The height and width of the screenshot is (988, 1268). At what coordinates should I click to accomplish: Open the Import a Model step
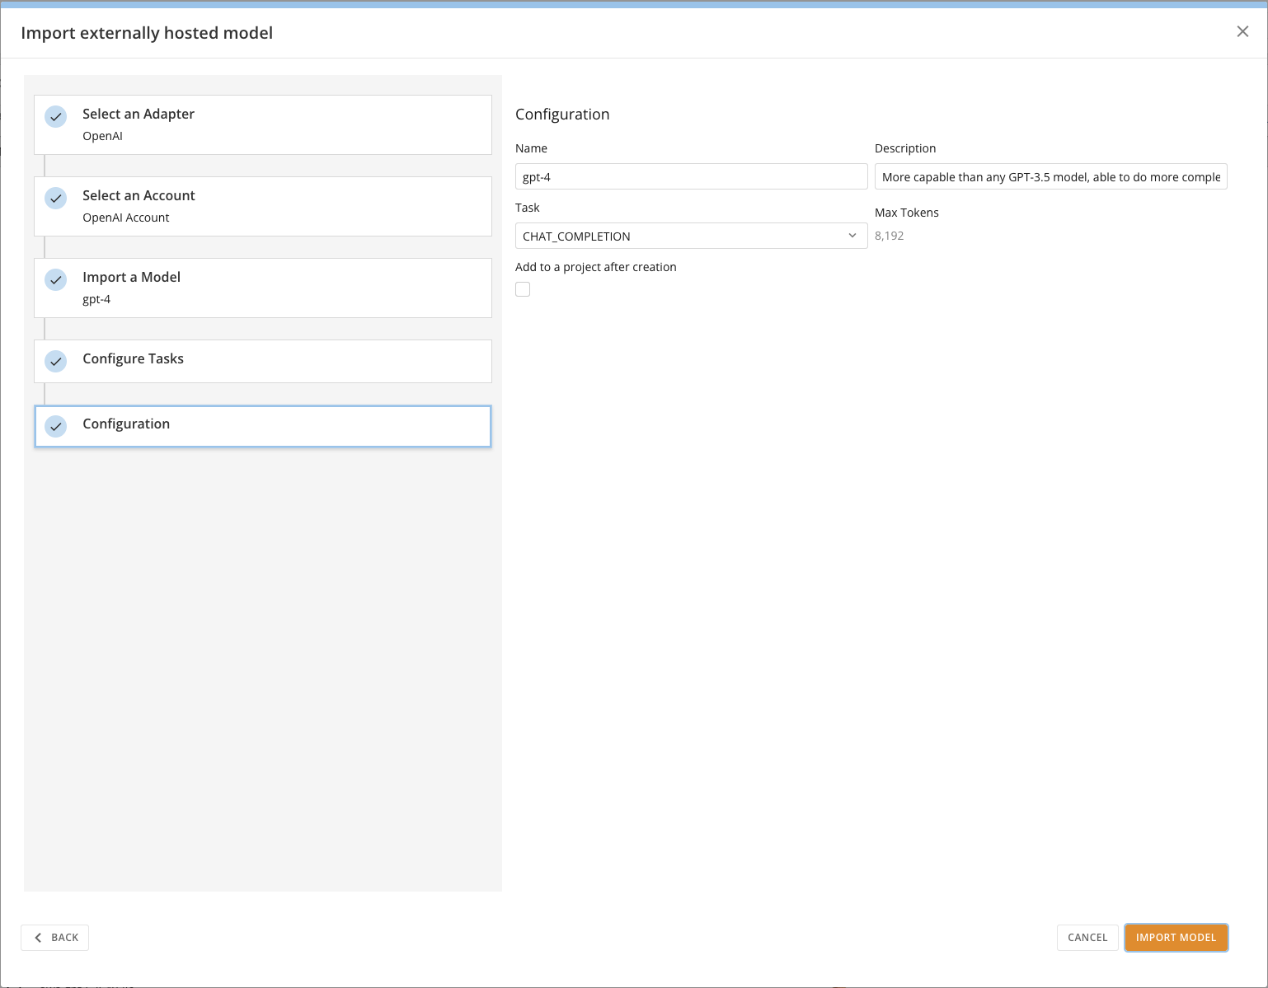click(x=263, y=288)
